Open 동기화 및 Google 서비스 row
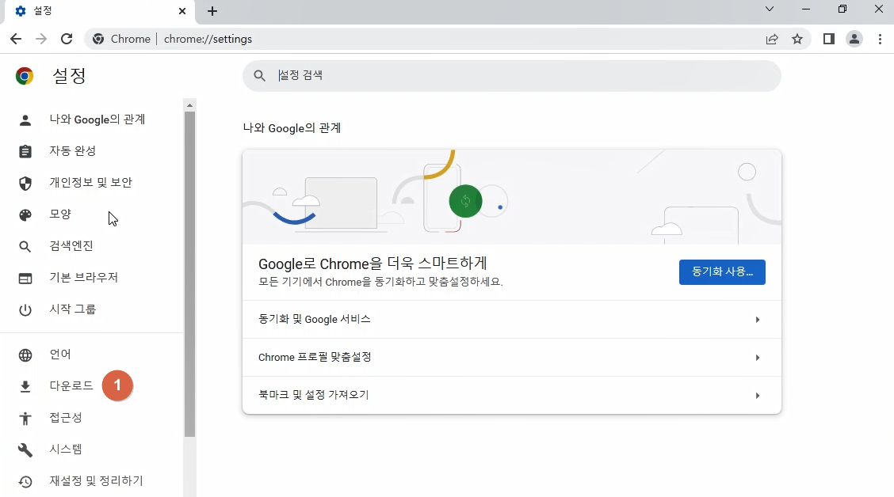 coord(511,320)
